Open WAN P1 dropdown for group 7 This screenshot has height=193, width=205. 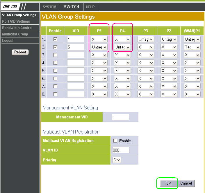click(192, 86)
